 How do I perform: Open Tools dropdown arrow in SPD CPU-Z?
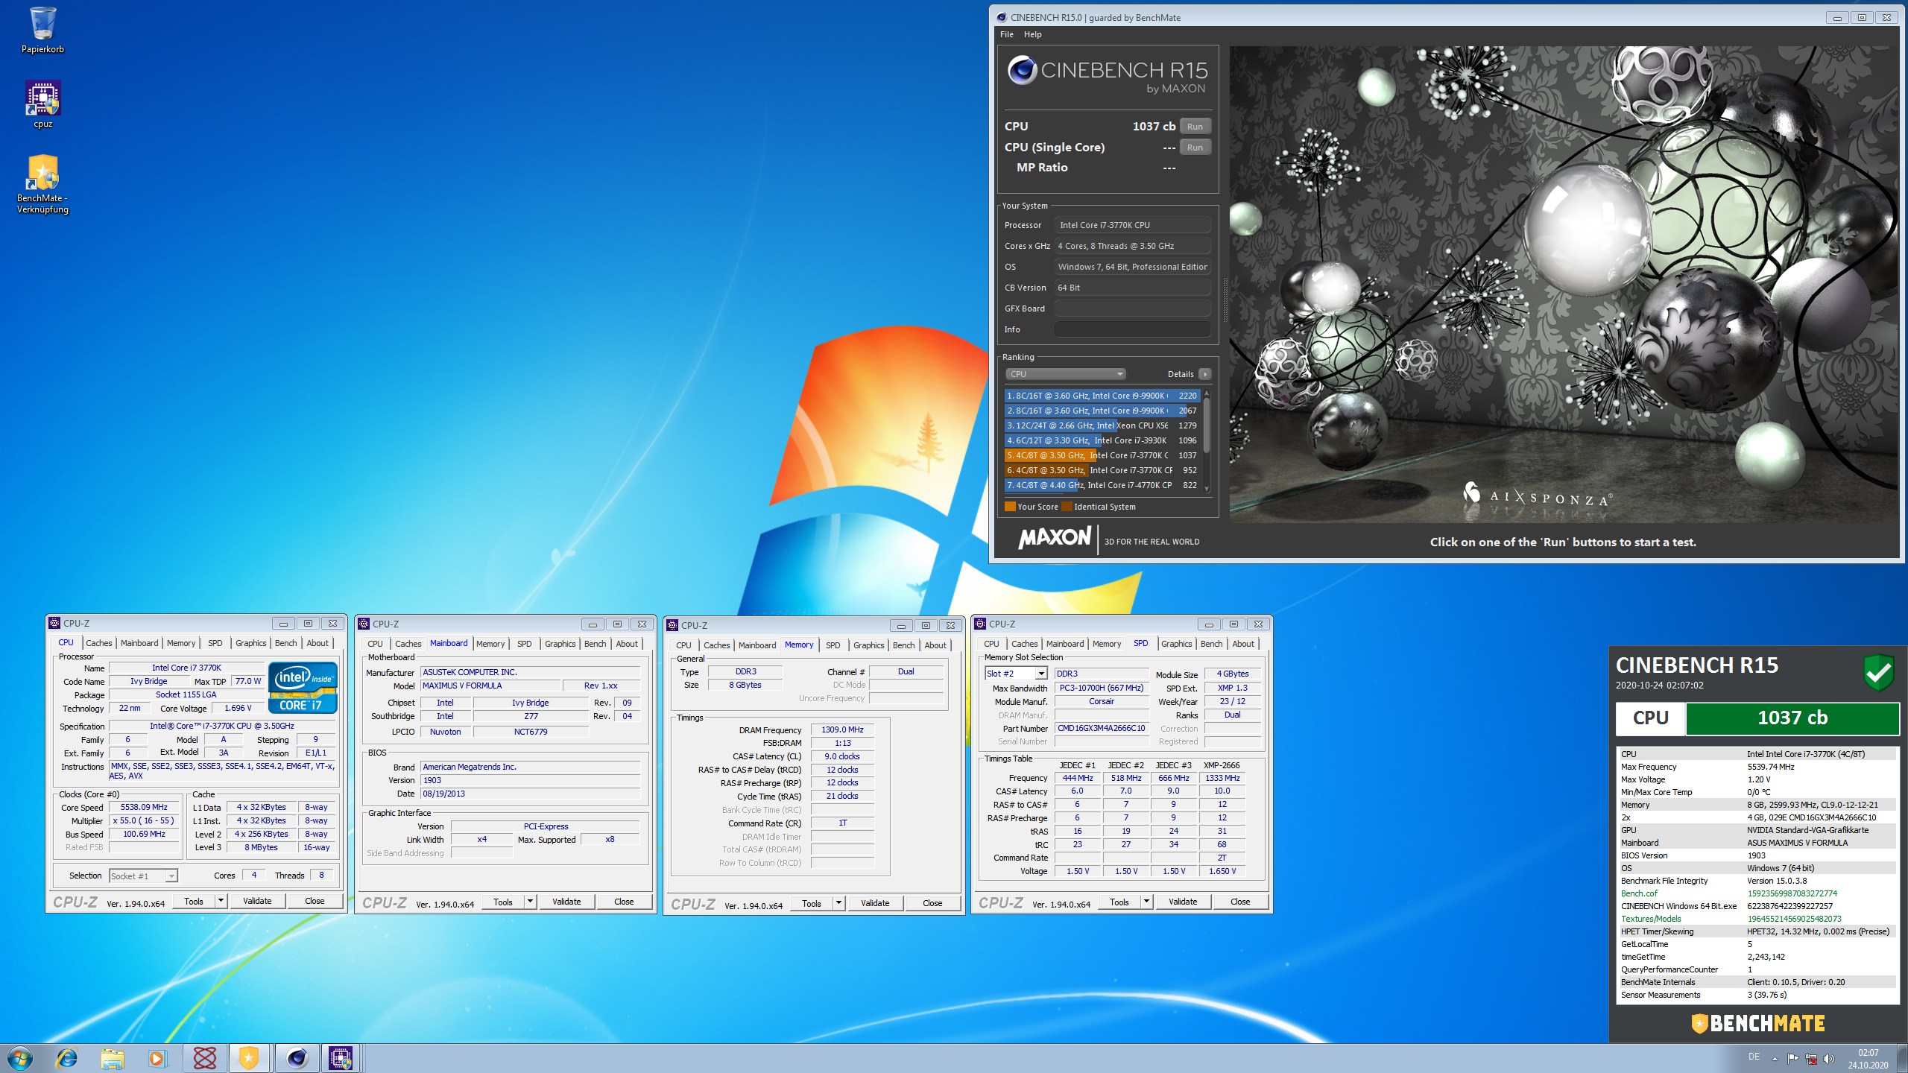[1146, 902]
